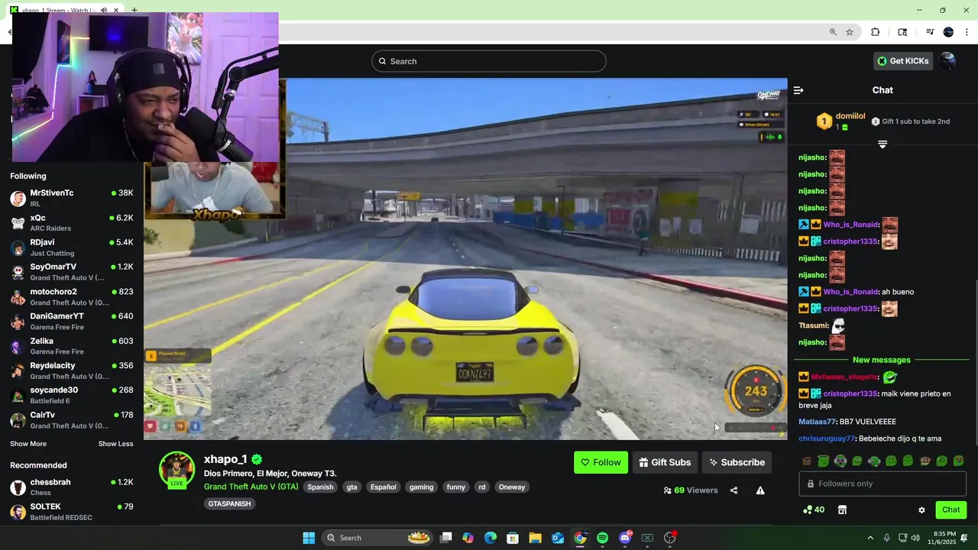
Task: Click username chrisuruguay77 in chat
Action: 827,438
